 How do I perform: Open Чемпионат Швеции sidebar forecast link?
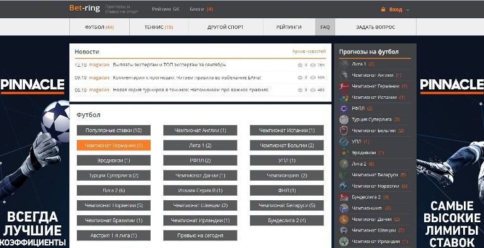point(374,230)
